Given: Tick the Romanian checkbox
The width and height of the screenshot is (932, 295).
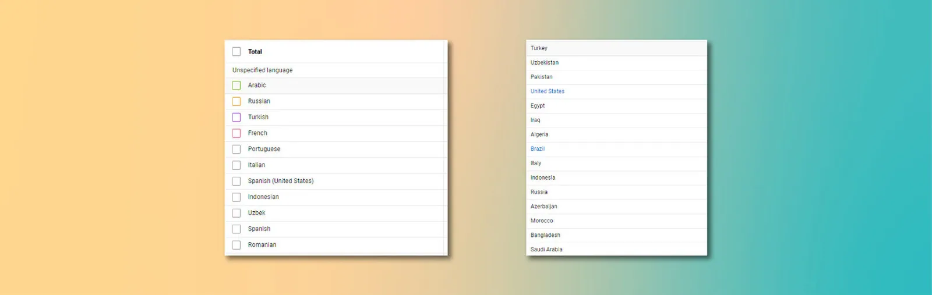Looking at the screenshot, I should tap(236, 245).
